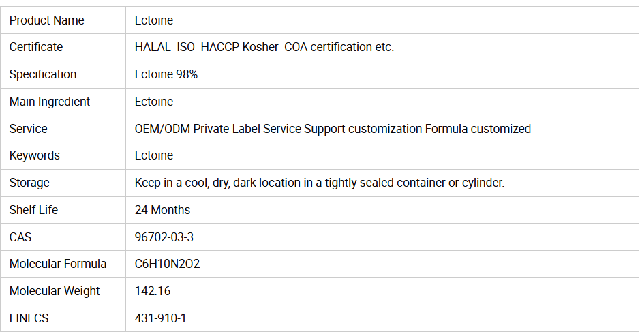640x334 pixels.
Task: Click the Keywords label cell
Action: (x=34, y=155)
